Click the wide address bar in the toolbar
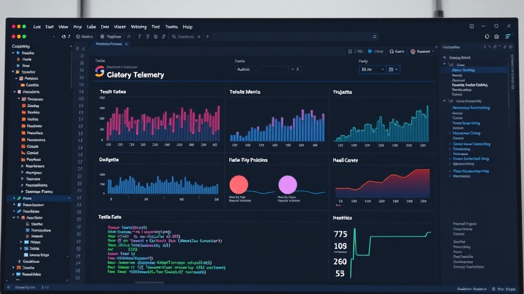 [x=296, y=37]
